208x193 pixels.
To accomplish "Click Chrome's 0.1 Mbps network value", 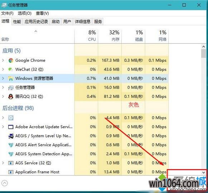I will [158, 60].
